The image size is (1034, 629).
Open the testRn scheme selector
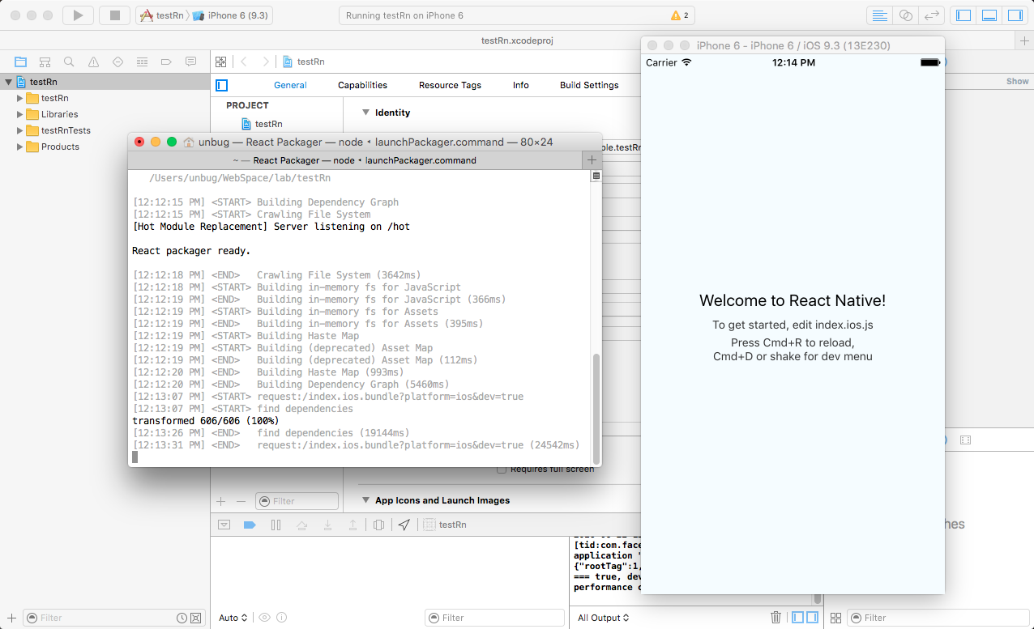click(161, 15)
